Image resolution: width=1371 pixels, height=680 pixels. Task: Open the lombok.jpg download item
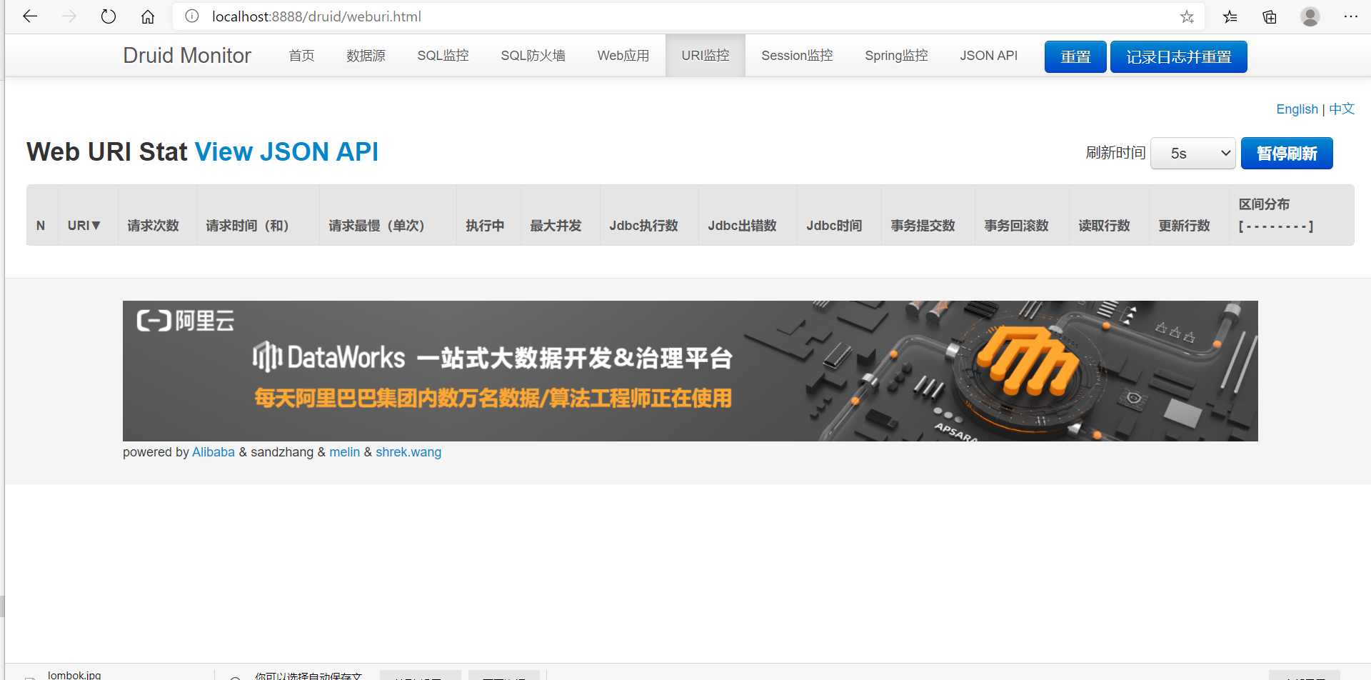(x=74, y=675)
